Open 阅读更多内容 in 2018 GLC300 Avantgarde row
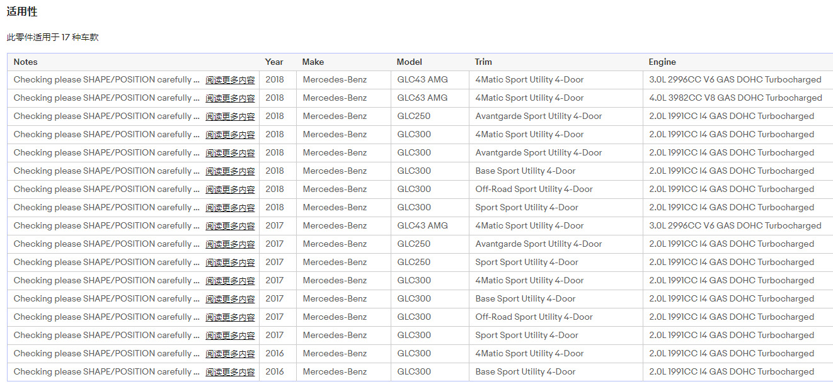833x384 pixels. coord(230,153)
